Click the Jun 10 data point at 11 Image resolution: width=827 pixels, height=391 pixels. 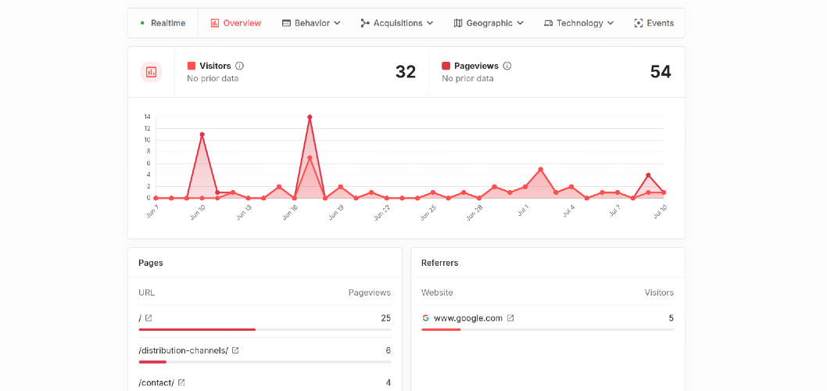click(202, 135)
